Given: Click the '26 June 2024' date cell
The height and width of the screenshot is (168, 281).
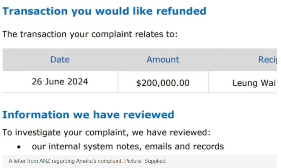Looking at the screenshot, I should (x=60, y=82).
